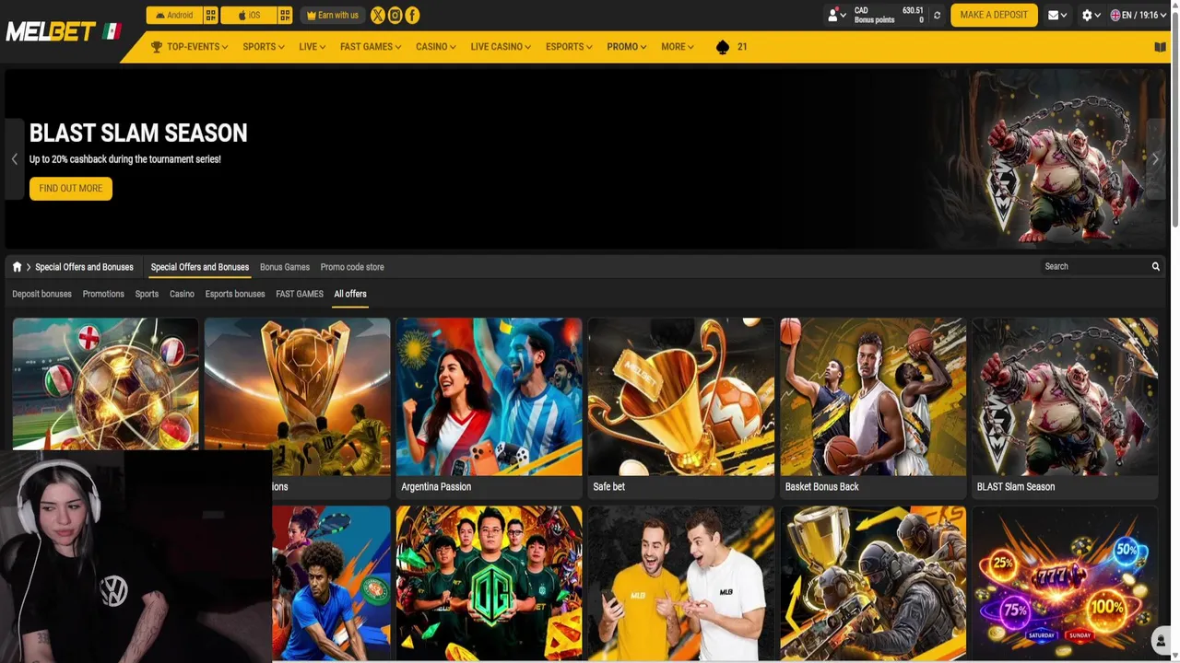
Task: Open the book icon in yellow navbar
Action: 1160,47
